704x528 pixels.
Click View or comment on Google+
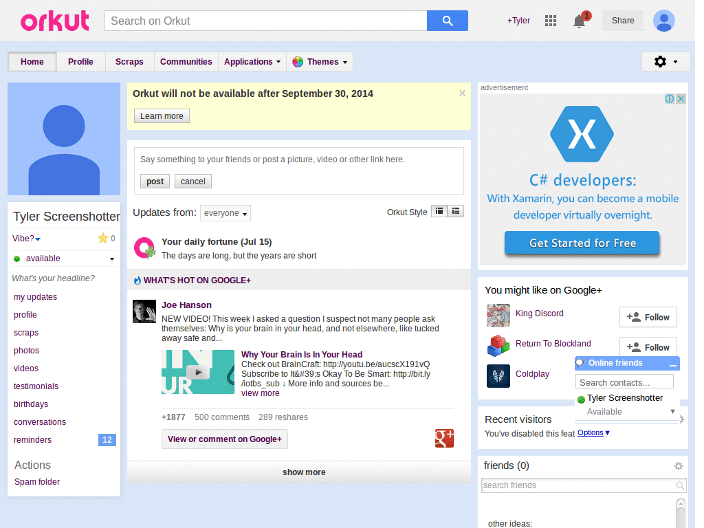click(225, 439)
